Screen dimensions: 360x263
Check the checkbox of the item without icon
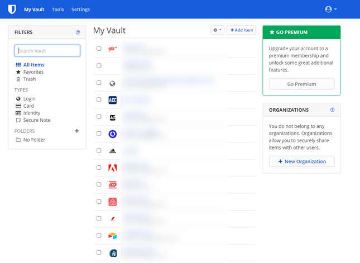click(99, 66)
